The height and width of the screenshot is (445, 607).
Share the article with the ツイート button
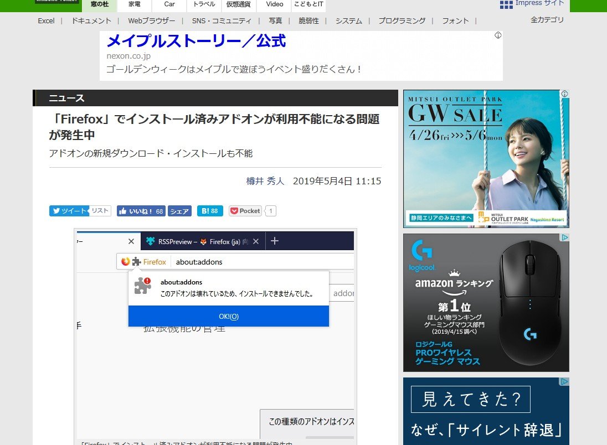click(69, 211)
